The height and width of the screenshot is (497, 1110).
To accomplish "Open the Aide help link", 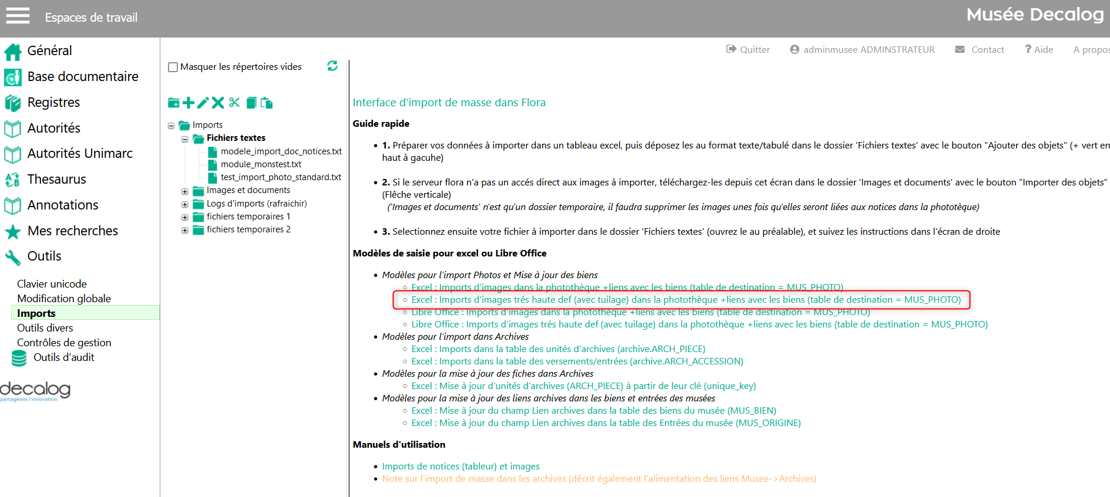I will [1039, 50].
